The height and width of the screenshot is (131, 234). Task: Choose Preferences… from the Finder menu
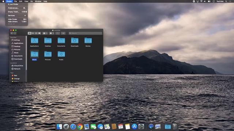click(16, 8)
